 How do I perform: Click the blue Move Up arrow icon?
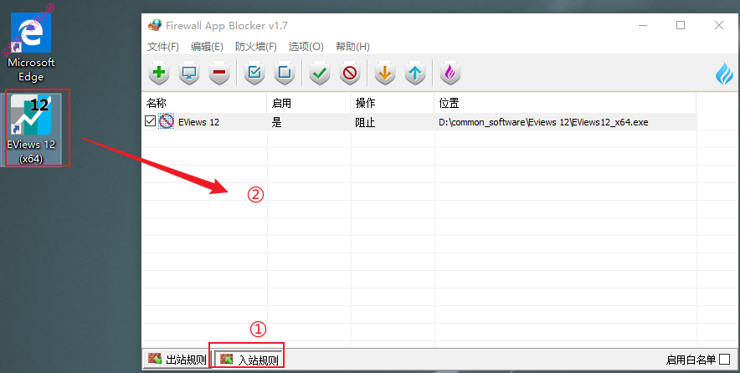415,73
